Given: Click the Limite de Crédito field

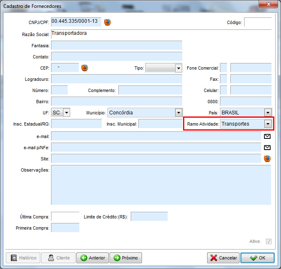Looking at the screenshot, I should [x=149, y=216].
